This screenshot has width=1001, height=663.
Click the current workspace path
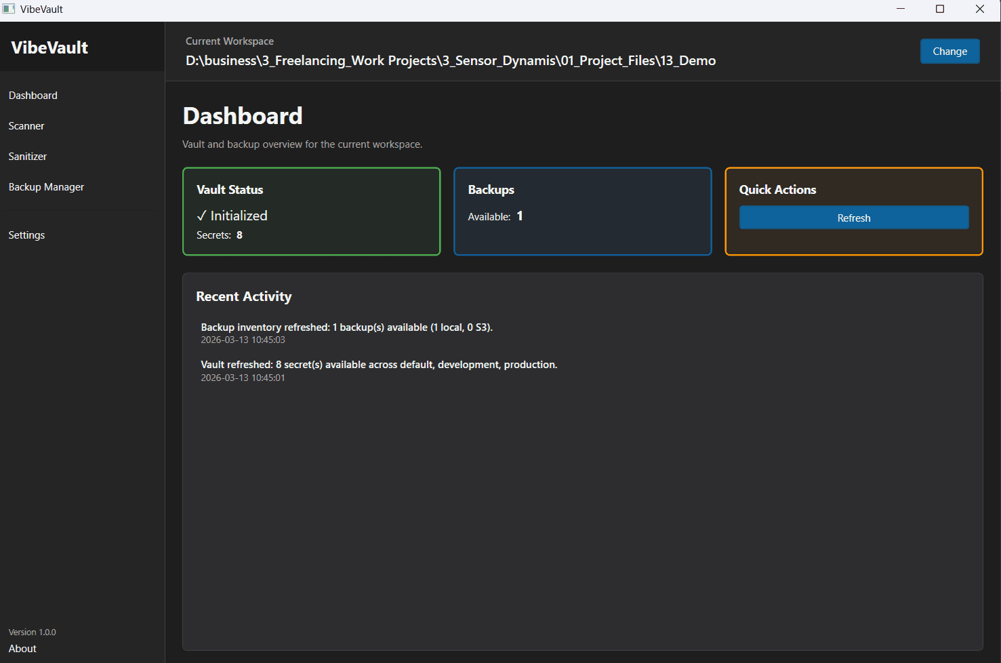(450, 60)
